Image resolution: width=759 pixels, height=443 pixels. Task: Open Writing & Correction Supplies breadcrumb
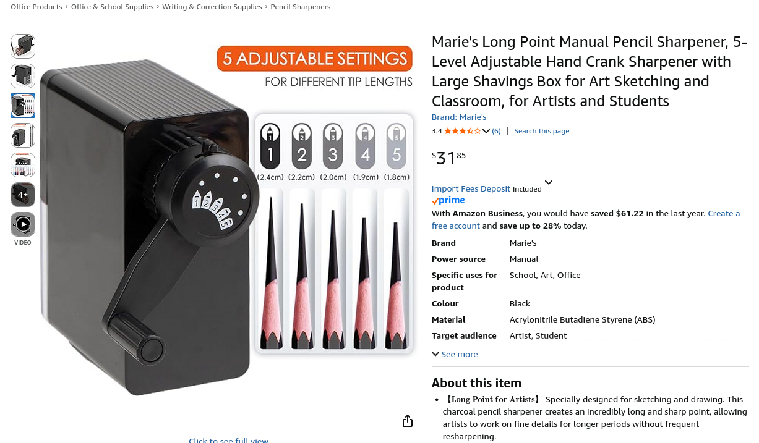point(212,7)
